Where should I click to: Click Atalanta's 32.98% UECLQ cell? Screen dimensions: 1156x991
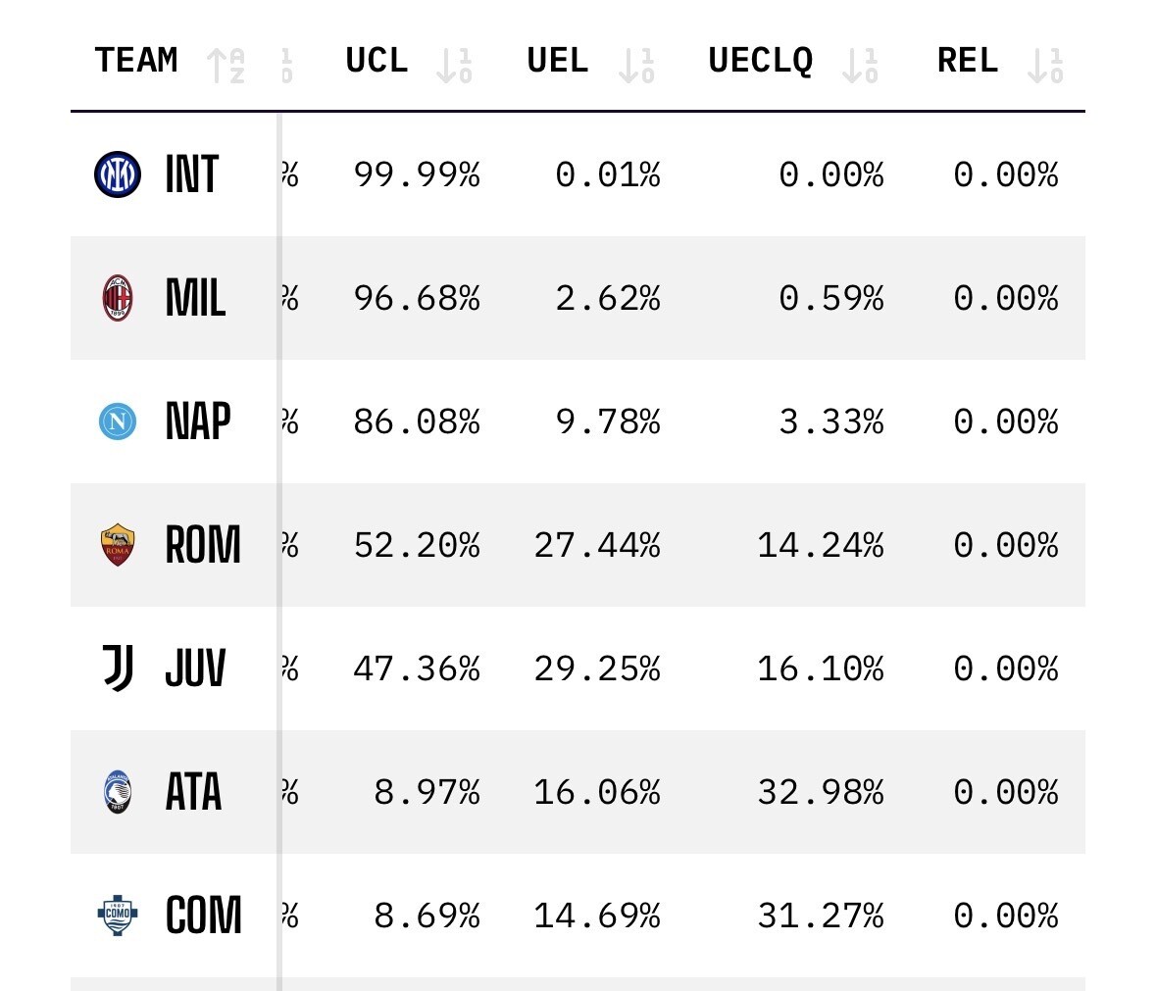click(820, 792)
